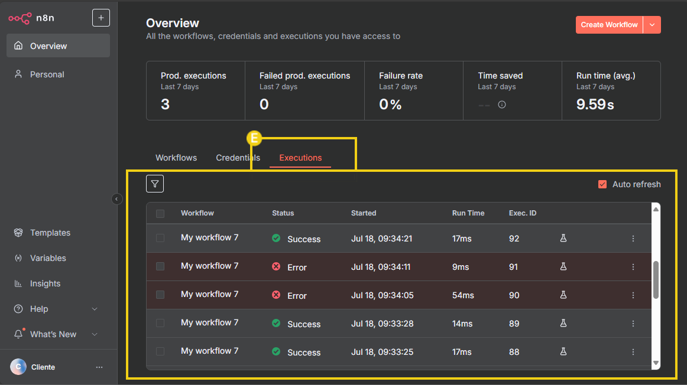
Task: Check the box for execution 89
Action: 160,324
